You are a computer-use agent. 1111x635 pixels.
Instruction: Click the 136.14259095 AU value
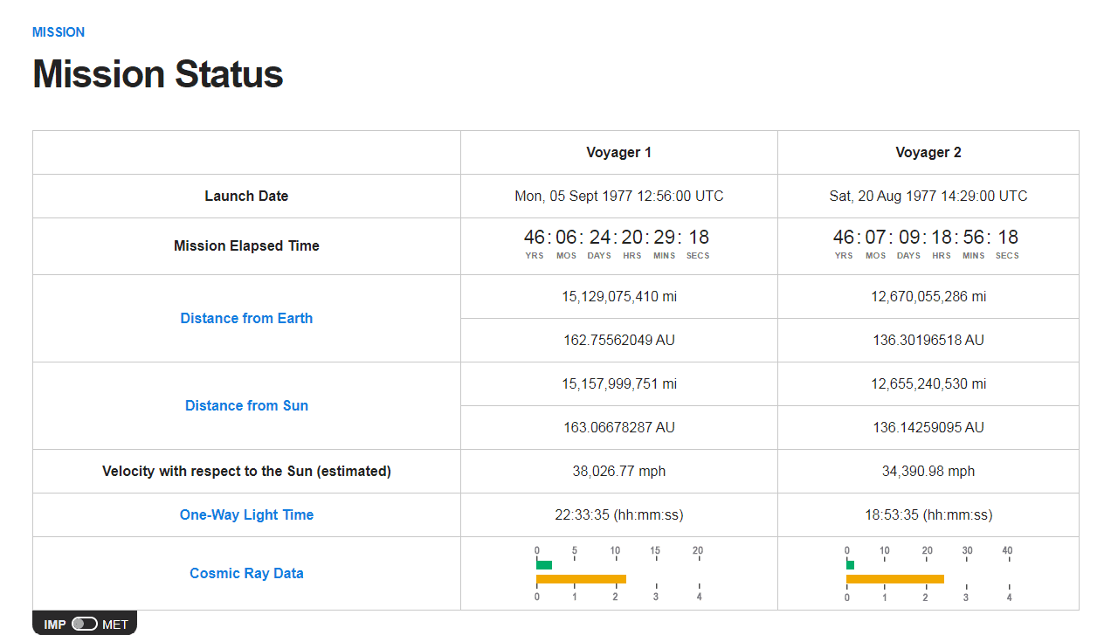[x=928, y=427]
